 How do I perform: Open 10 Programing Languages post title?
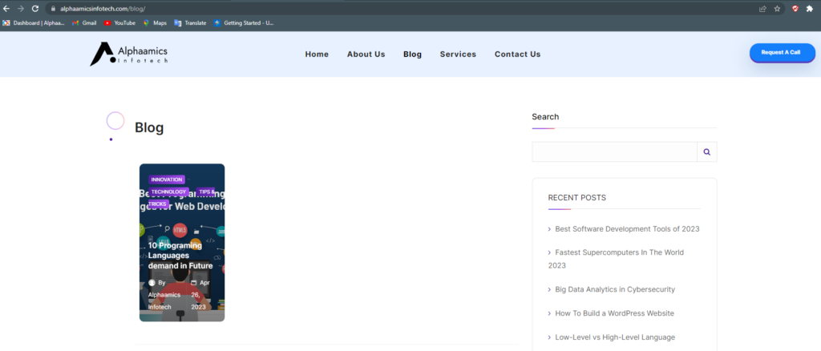[180, 256]
